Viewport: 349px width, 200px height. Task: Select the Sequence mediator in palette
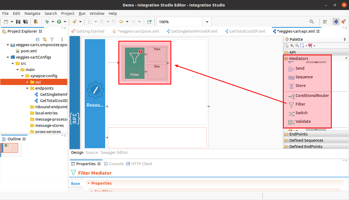pyautogui.click(x=301, y=77)
